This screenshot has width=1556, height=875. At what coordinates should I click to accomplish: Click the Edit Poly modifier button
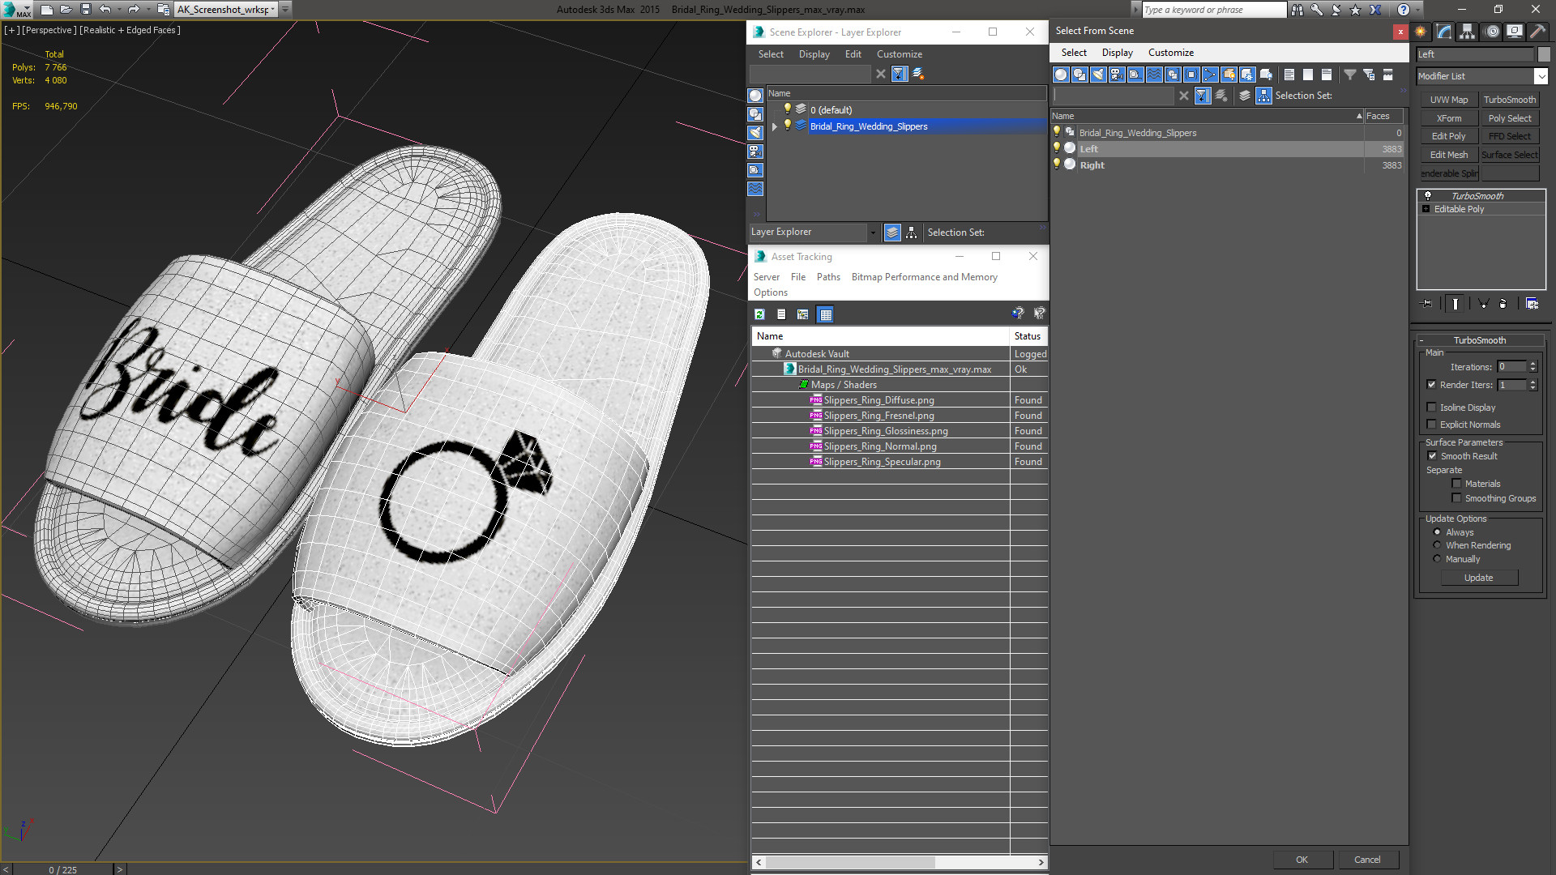[1448, 136]
